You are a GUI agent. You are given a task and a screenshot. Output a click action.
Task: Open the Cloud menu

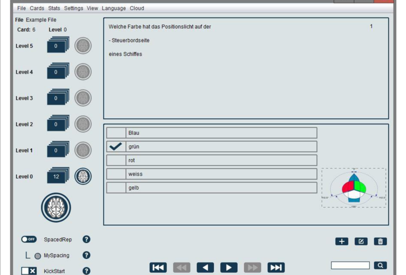[x=137, y=8]
